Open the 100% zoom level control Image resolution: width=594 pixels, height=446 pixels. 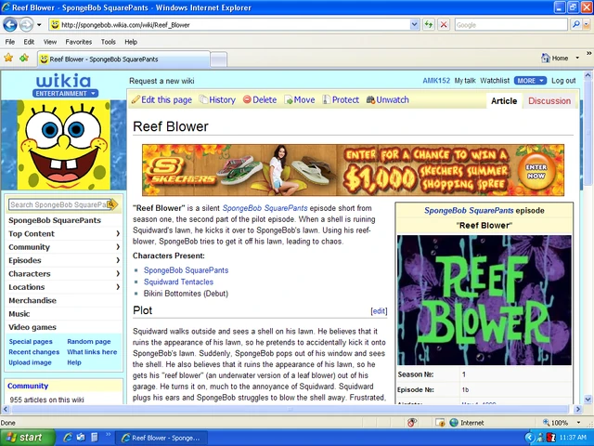[x=562, y=423]
